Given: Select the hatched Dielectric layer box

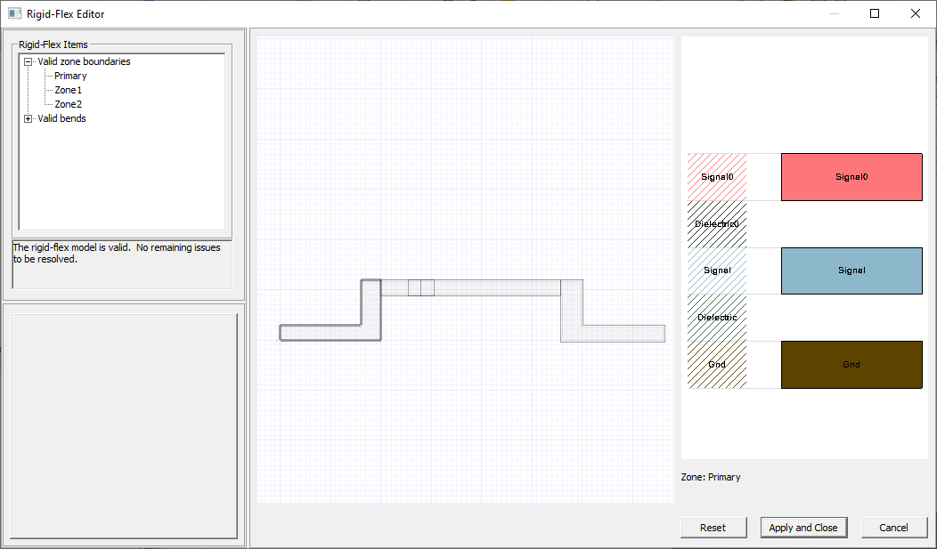Looking at the screenshot, I should pyautogui.click(x=717, y=318).
